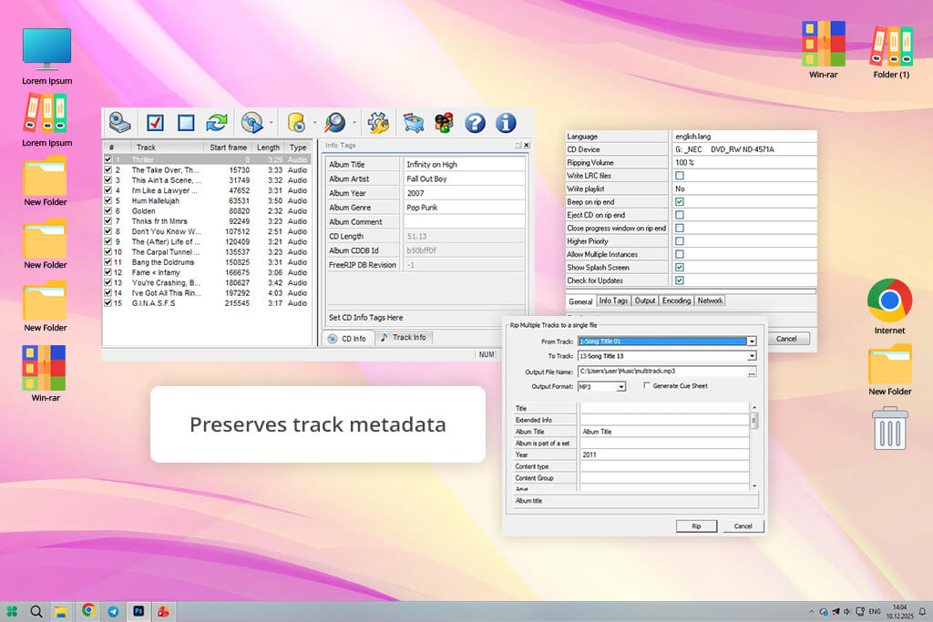Click Cancel in the settings window
Screen dimensions: 933x622
point(786,339)
